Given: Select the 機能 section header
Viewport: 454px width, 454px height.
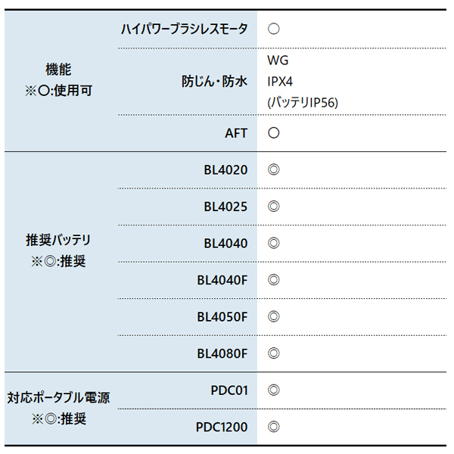Looking at the screenshot, I should tap(58, 70).
